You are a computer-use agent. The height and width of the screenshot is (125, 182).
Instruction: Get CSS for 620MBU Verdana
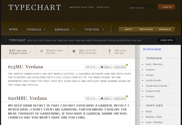tap(120, 98)
